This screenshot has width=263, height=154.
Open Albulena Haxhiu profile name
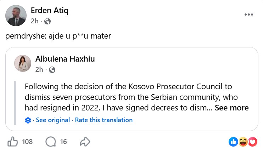coord(65,59)
